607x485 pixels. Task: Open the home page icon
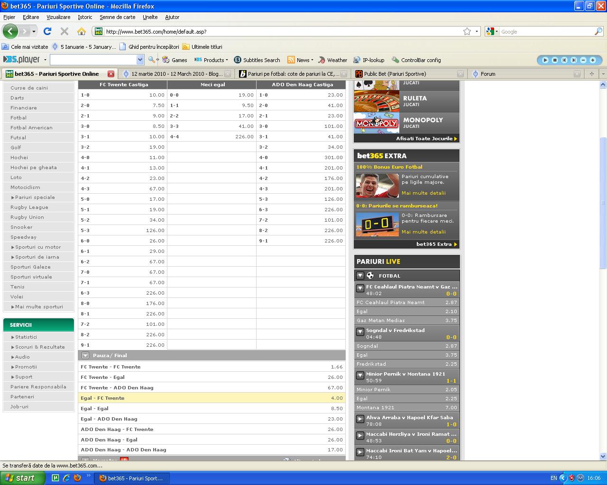click(82, 31)
